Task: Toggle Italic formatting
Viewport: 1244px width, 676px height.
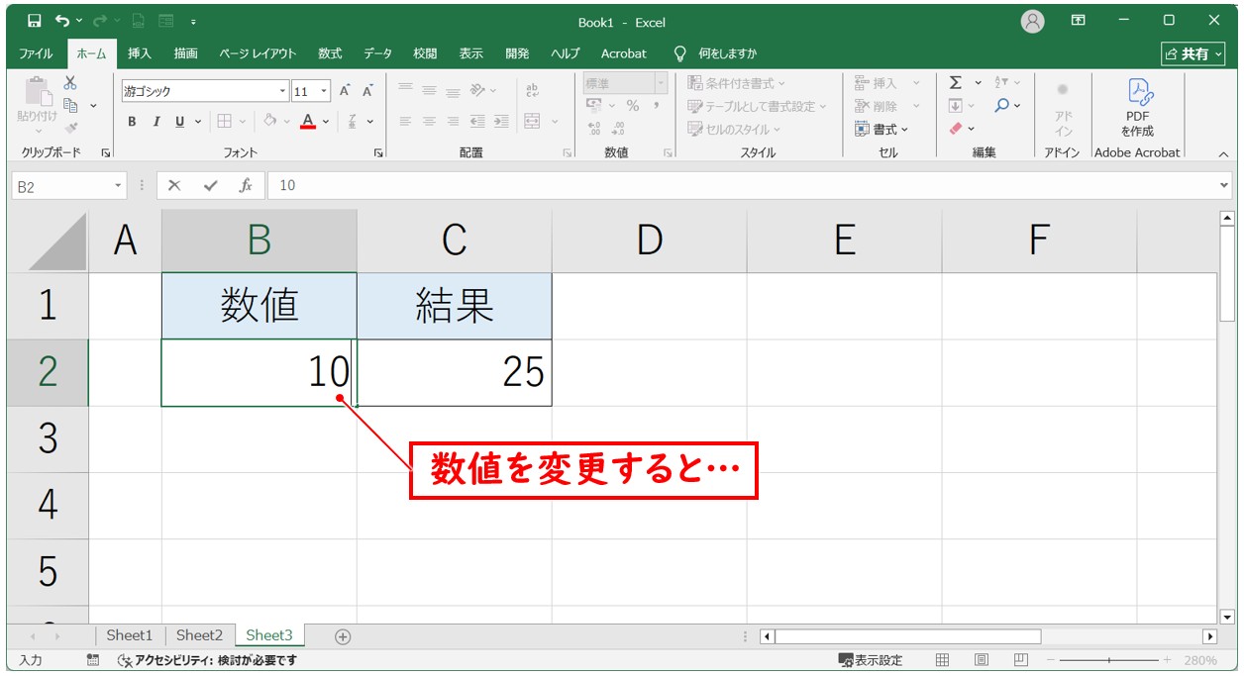Action: click(x=155, y=122)
